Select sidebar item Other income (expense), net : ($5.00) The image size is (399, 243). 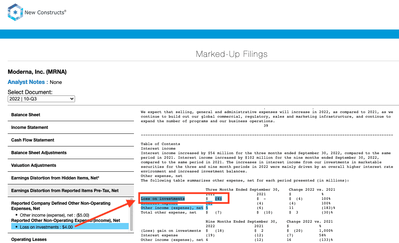(54, 215)
